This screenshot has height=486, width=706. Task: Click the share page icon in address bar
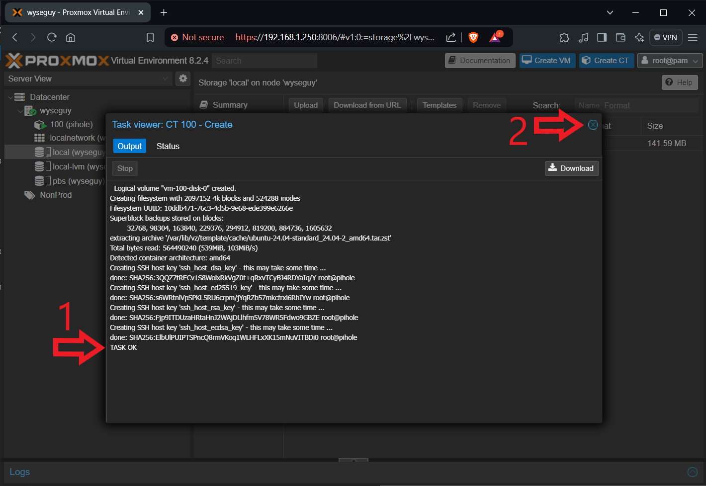tap(451, 37)
